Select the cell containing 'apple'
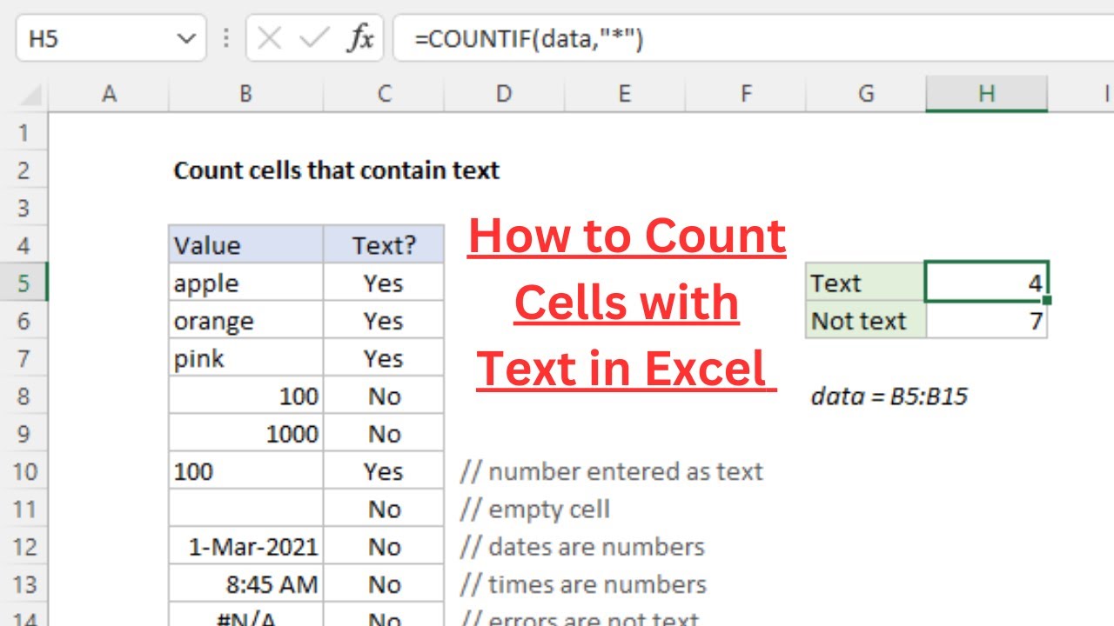Image resolution: width=1114 pixels, height=626 pixels. (246, 283)
